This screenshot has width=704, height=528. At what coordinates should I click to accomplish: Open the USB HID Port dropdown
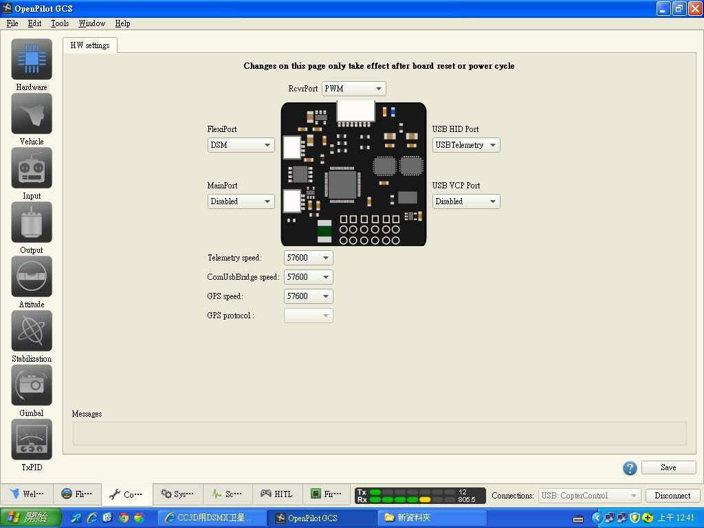point(466,145)
